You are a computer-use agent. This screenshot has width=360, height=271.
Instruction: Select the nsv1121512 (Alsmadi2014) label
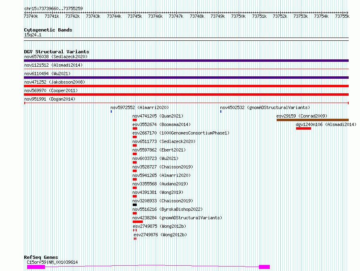[x=53, y=65]
